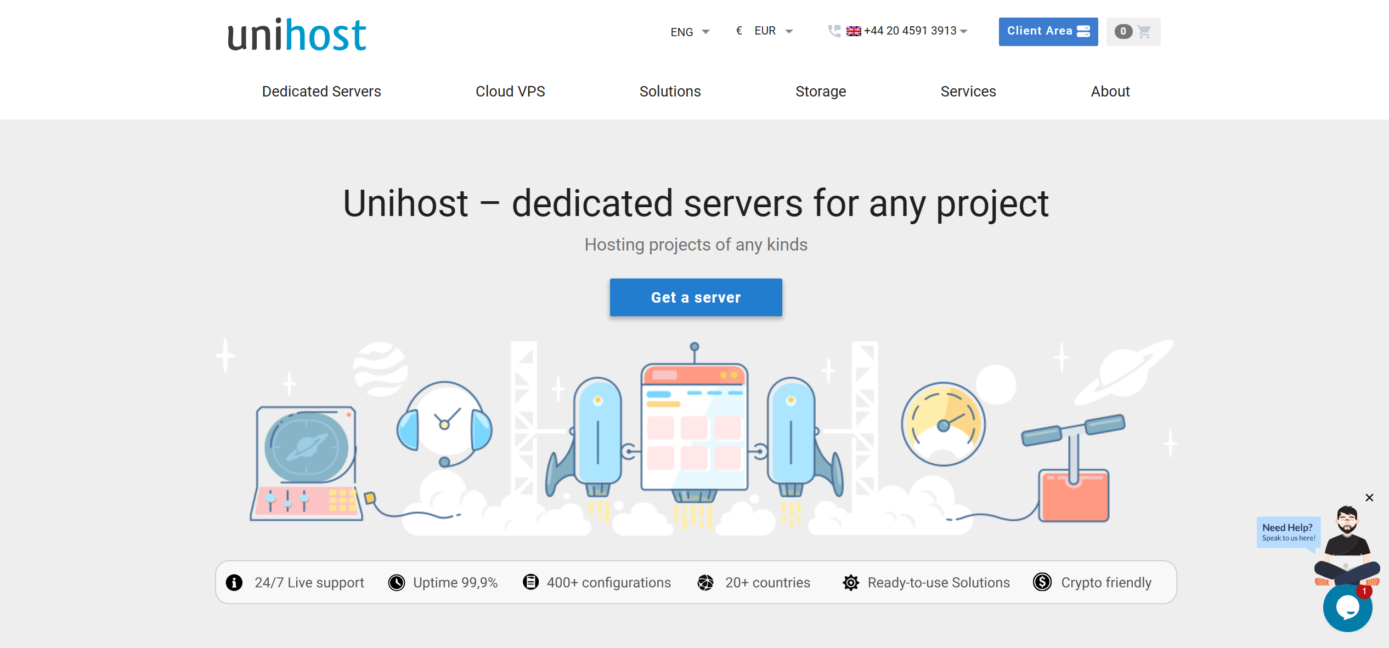Click the UK flag icon
This screenshot has width=1389, height=648.
click(x=854, y=31)
